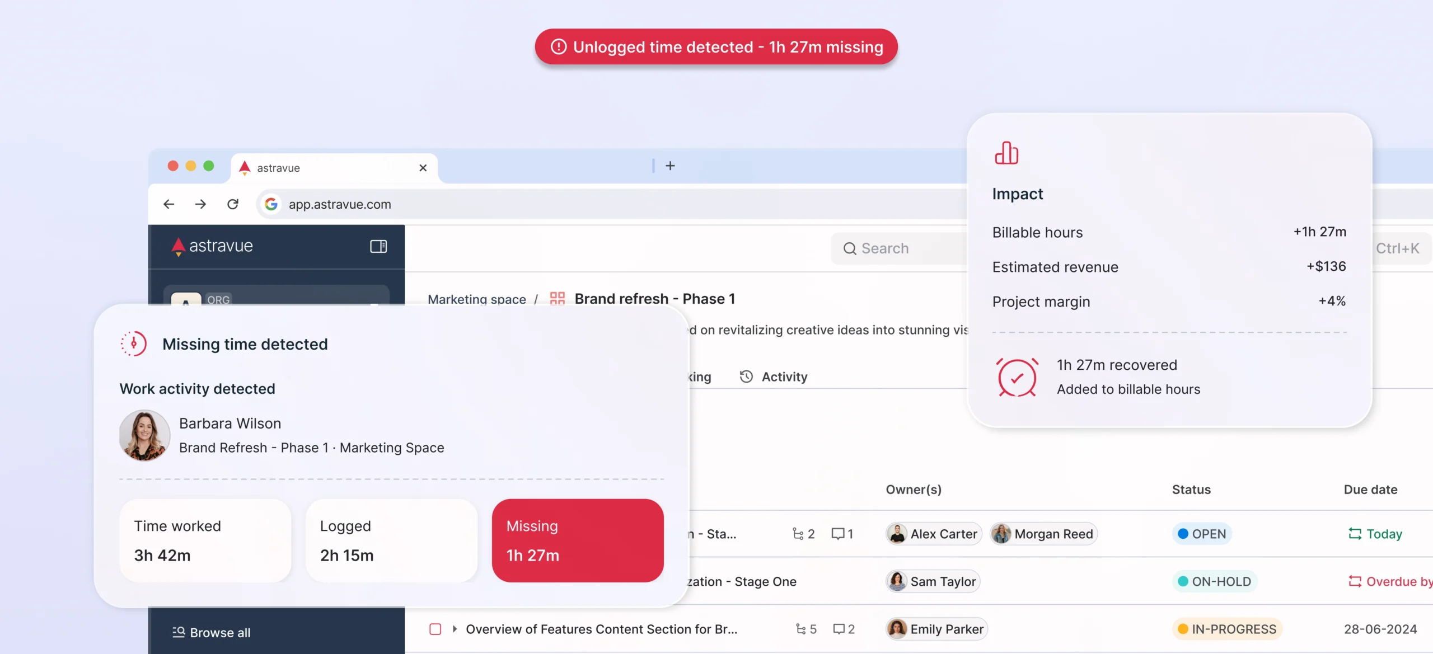The height and width of the screenshot is (654, 1433).
Task: Click the Impact bar chart icon
Action: [x=1006, y=153]
